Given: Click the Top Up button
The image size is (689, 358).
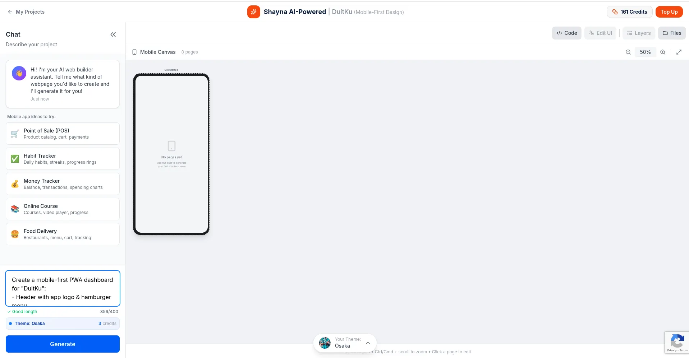Looking at the screenshot, I should tap(669, 12).
